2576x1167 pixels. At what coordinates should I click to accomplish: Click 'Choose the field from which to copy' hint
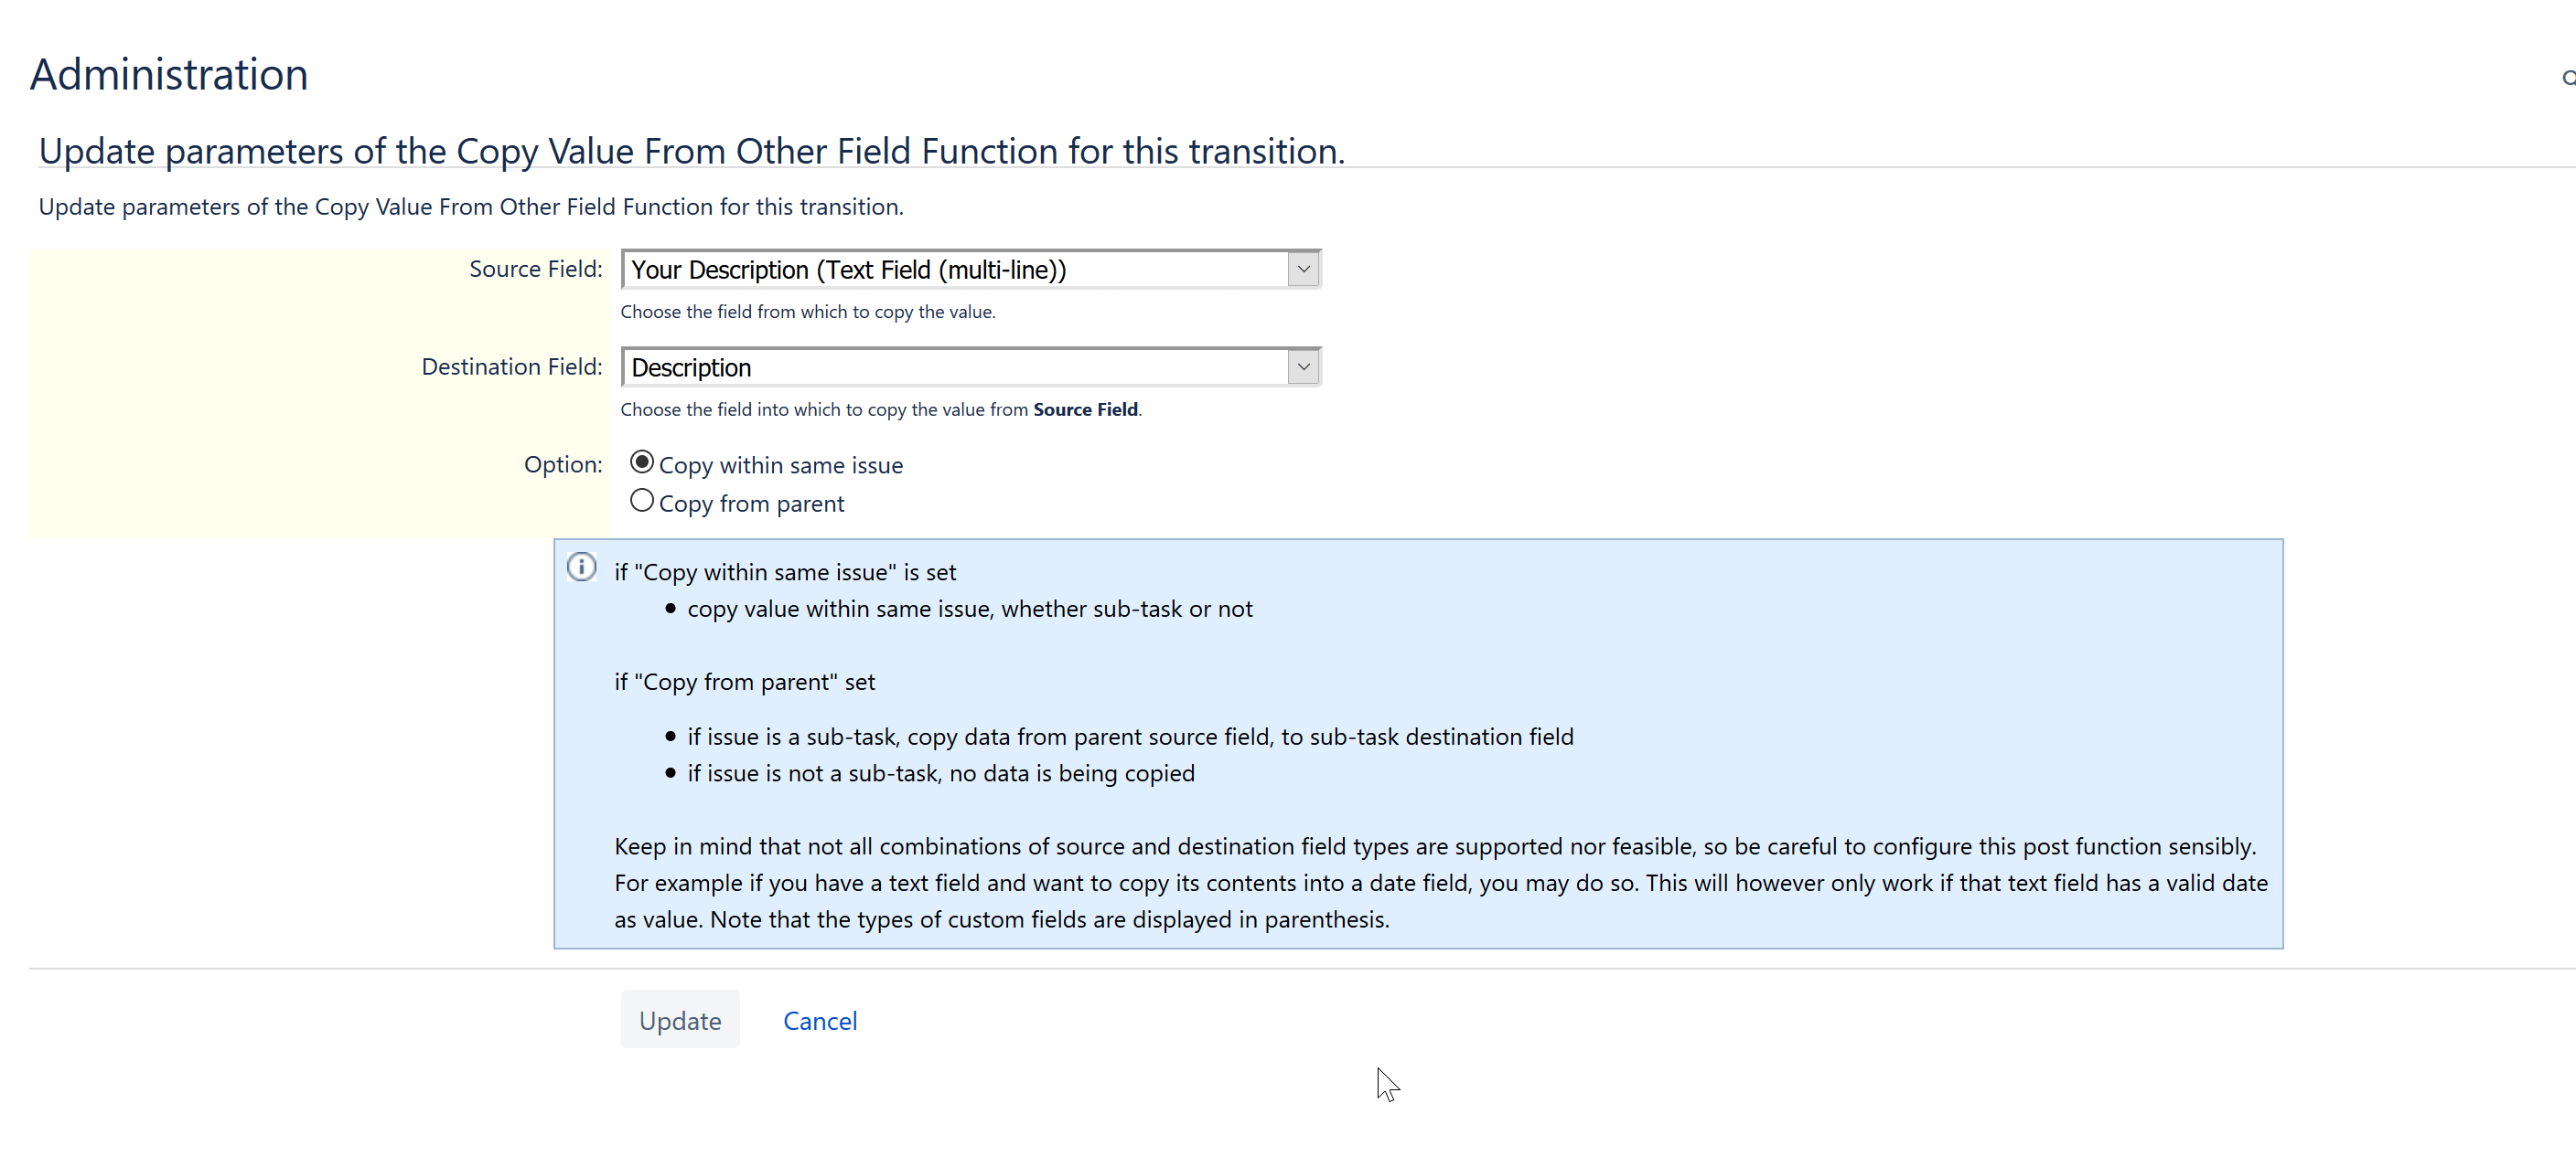coord(807,312)
